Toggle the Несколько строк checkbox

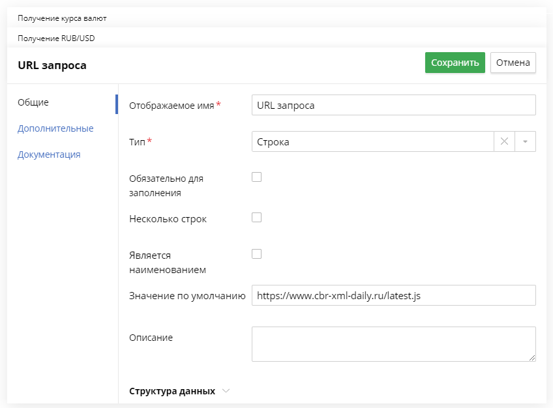coord(256,218)
